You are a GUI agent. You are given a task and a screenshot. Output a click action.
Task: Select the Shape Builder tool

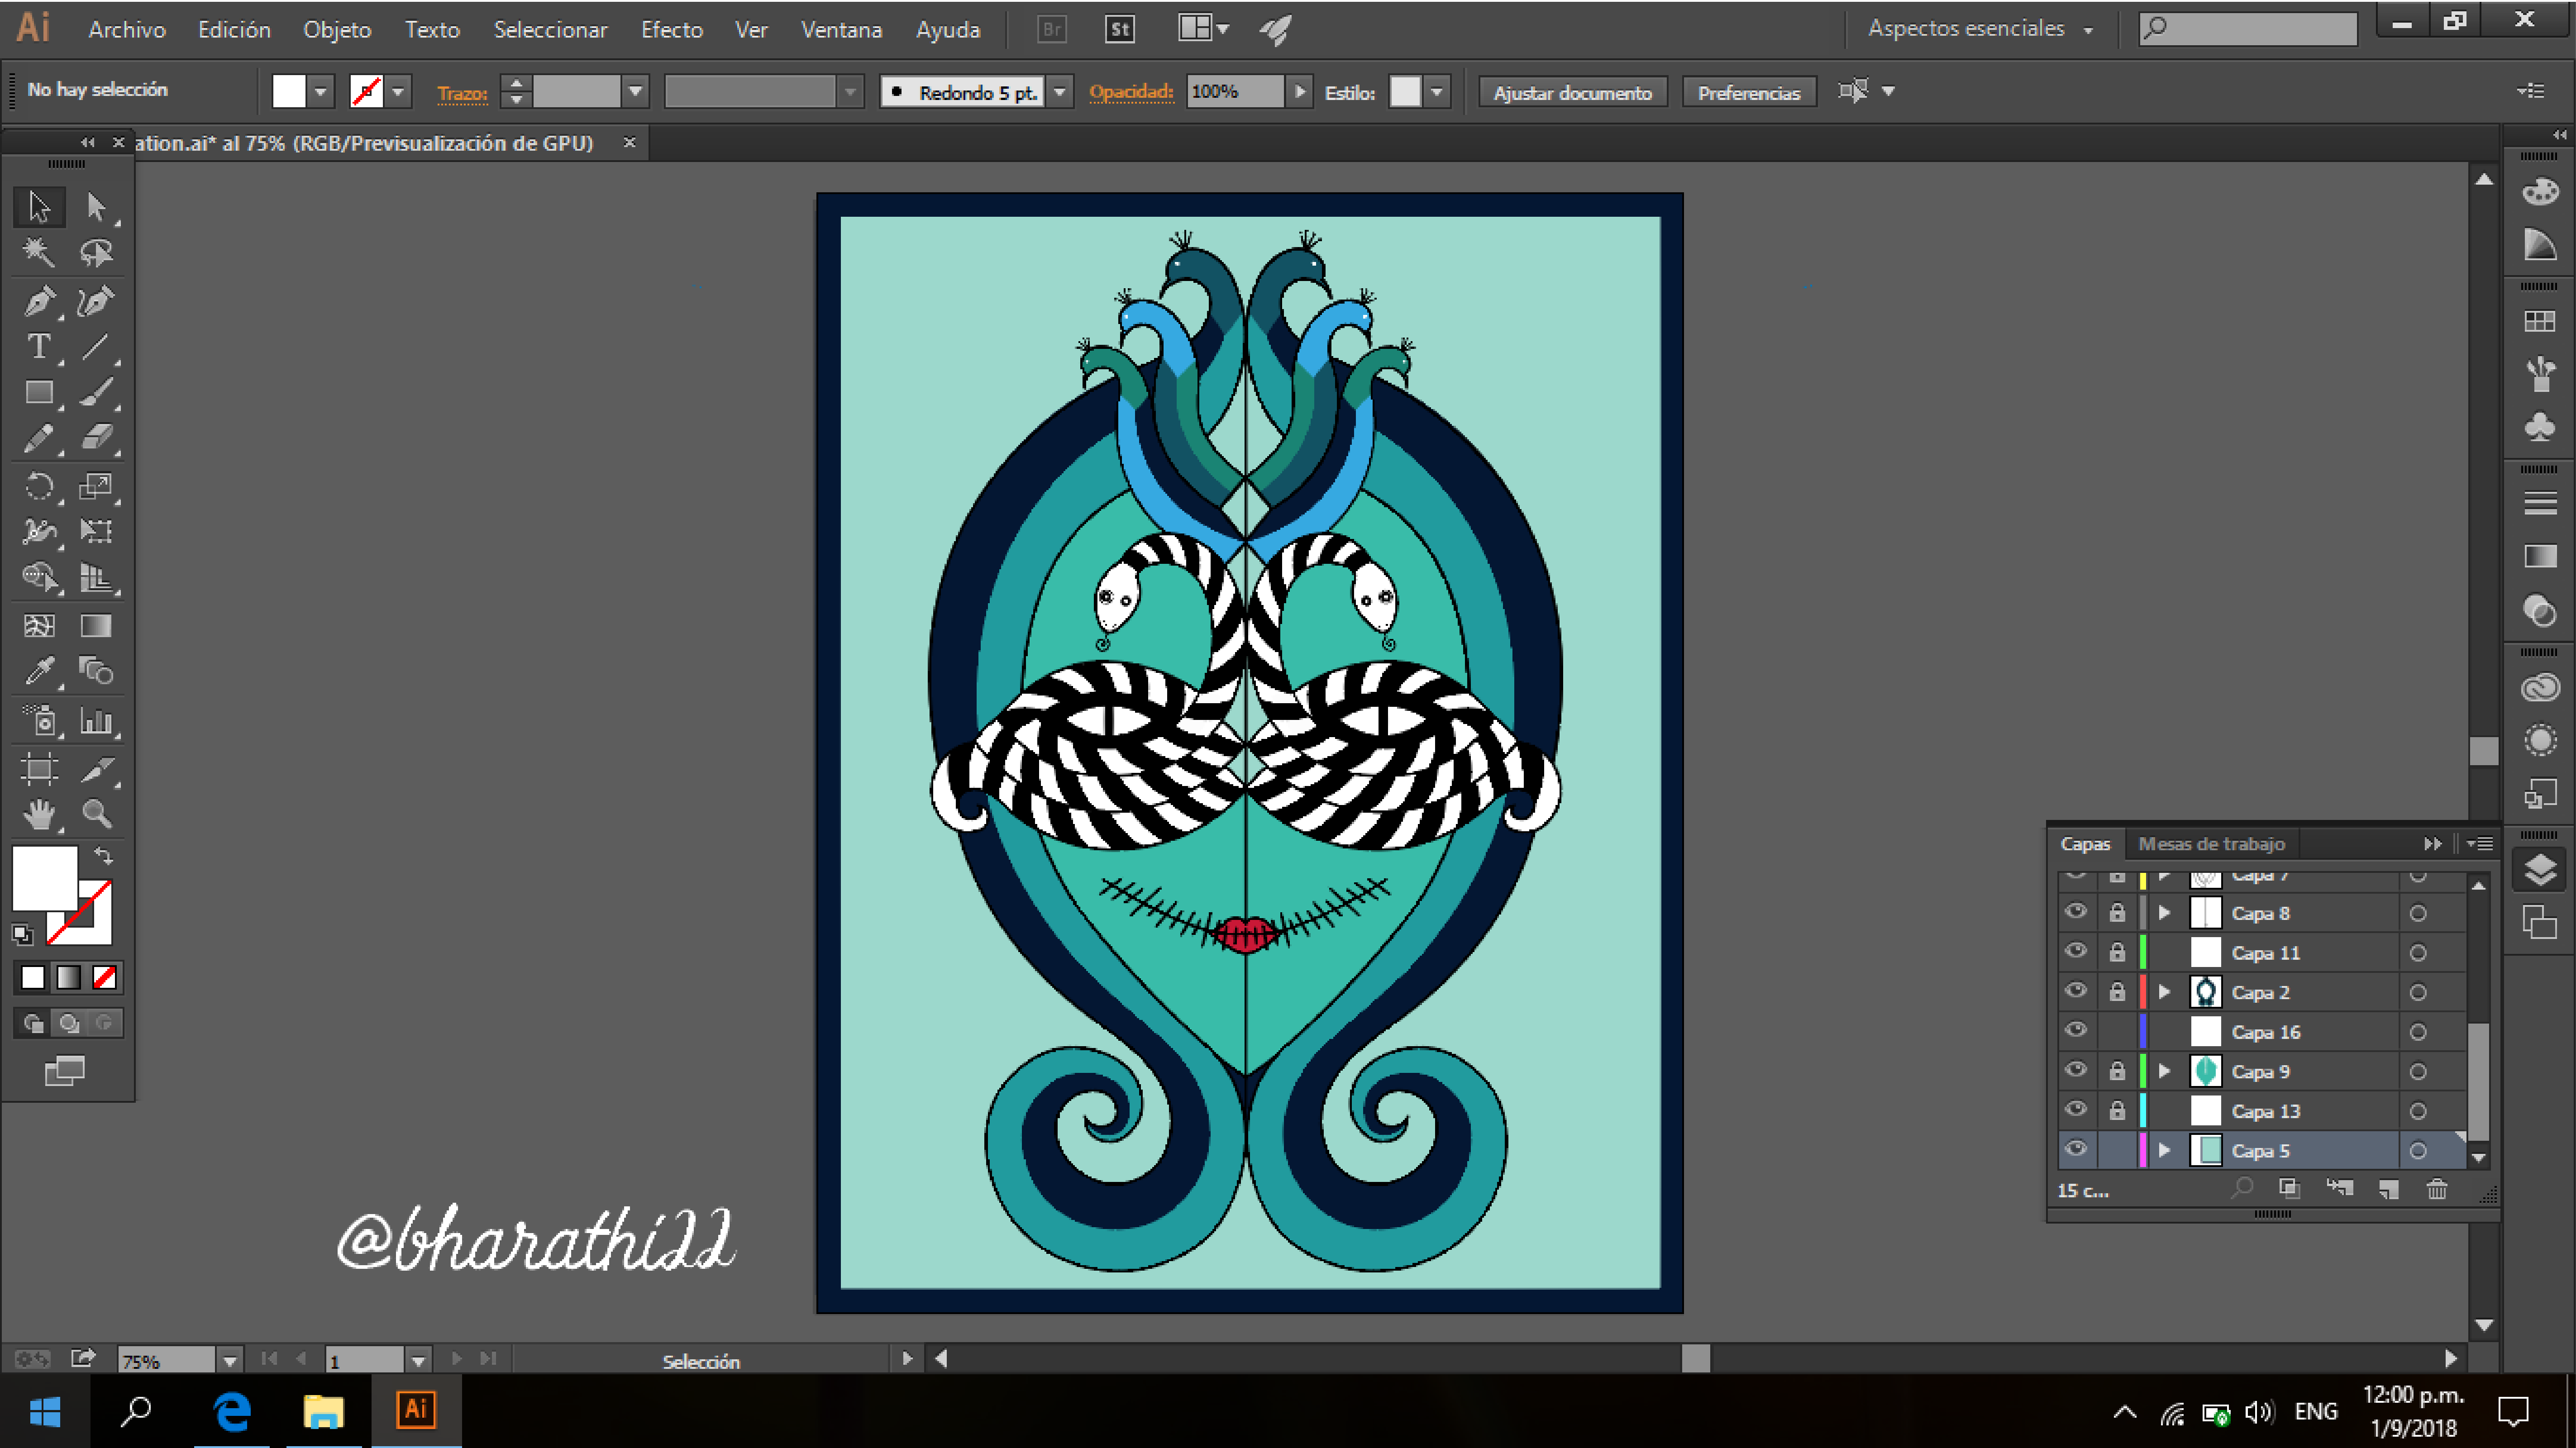click(39, 577)
